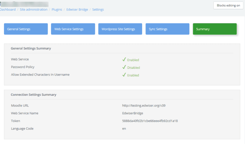The height and width of the screenshot is (144, 245).
Task: Open Site administration breadcrumb link
Action: [x=34, y=9]
